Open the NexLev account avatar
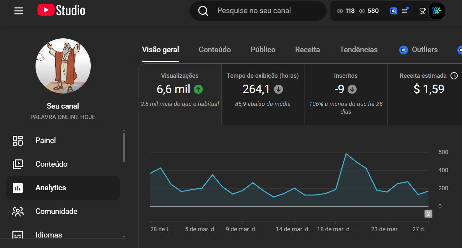 point(437,11)
